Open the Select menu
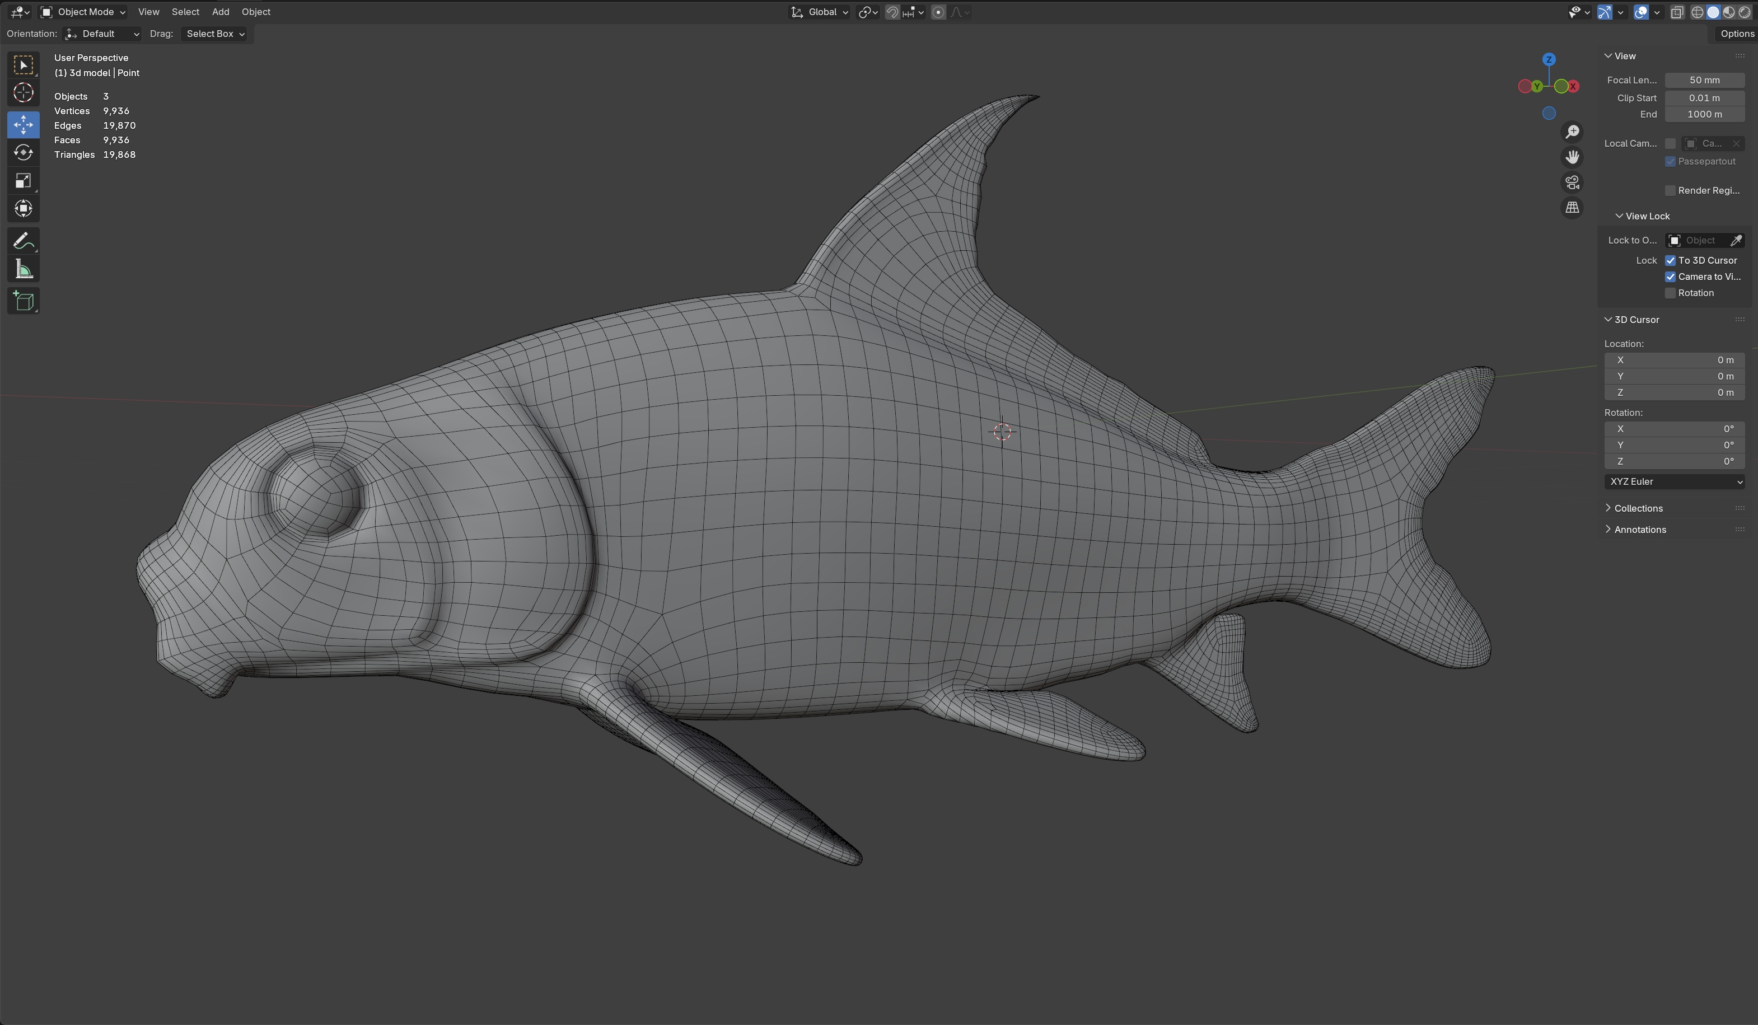The width and height of the screenshot is (1758, 1025). (185, 12)
